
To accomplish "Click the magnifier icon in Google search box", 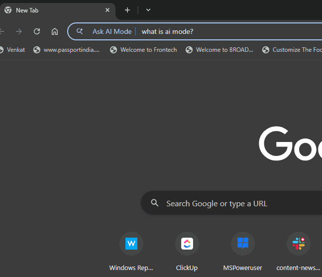I will pyautogui.click(x=155, y=203).
